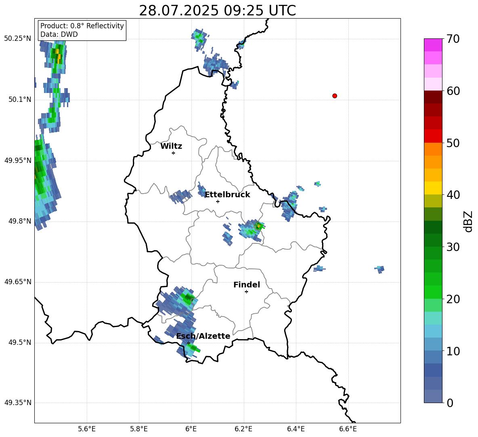Click the Esch/Alzette station label
478x437 pixels.
coord(203,336)
